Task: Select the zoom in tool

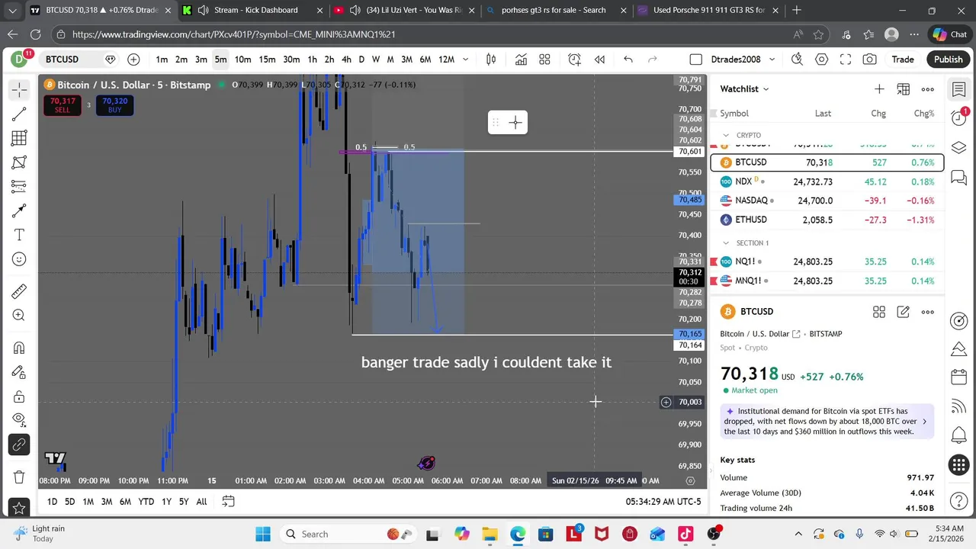Action: [19, 315]
